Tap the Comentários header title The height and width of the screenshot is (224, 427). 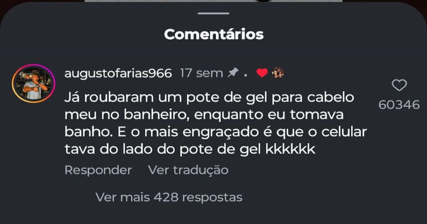click(214, 34)
